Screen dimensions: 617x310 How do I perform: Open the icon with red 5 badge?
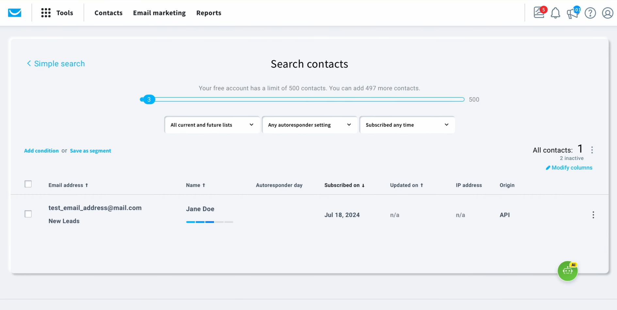[x=539, y=13]
